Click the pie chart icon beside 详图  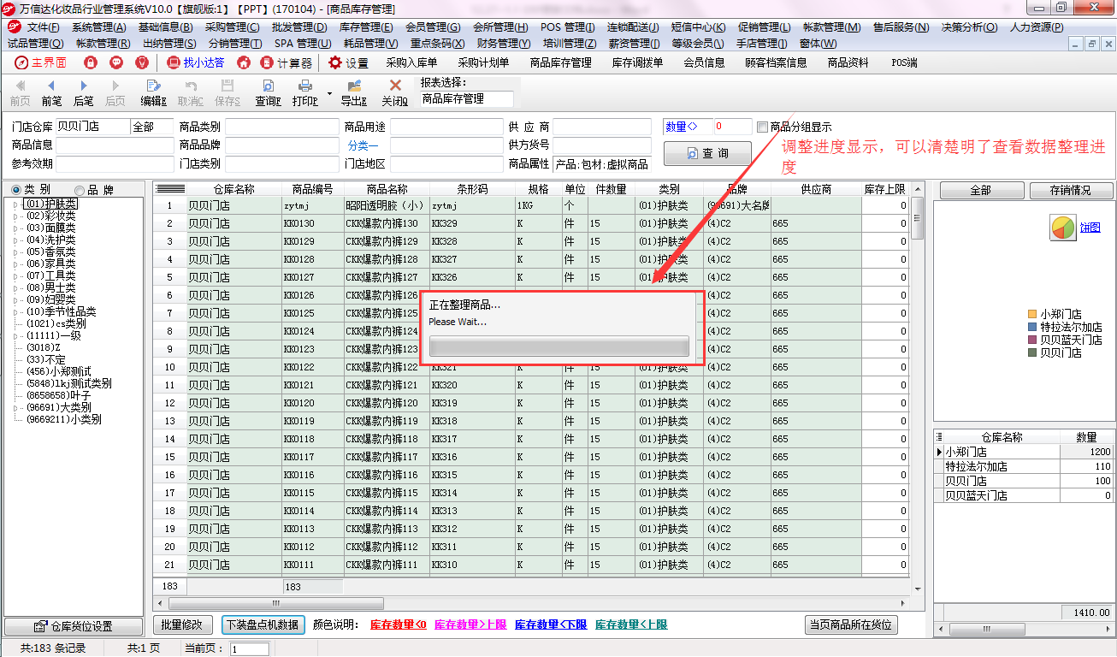point(1063,228)
